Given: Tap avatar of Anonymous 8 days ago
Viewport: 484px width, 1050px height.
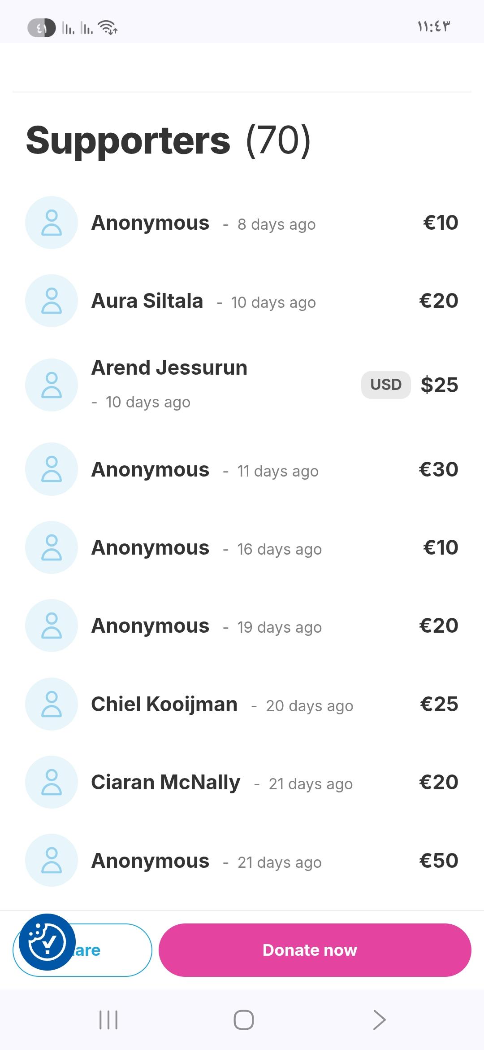Looking at the screenshot, I should (52, 223).
